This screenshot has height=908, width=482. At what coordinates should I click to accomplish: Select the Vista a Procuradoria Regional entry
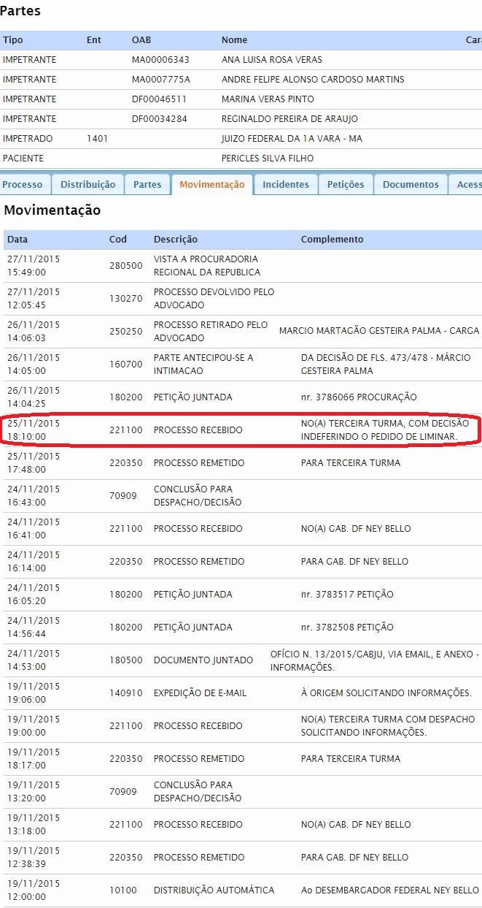coord(206,266)
